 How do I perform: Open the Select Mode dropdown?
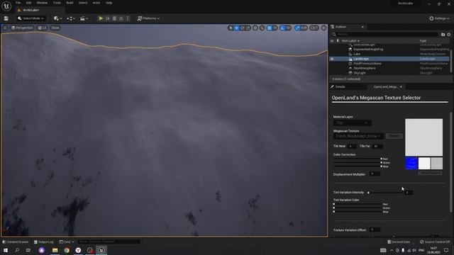pyautogui.click(x=31, y=18)
